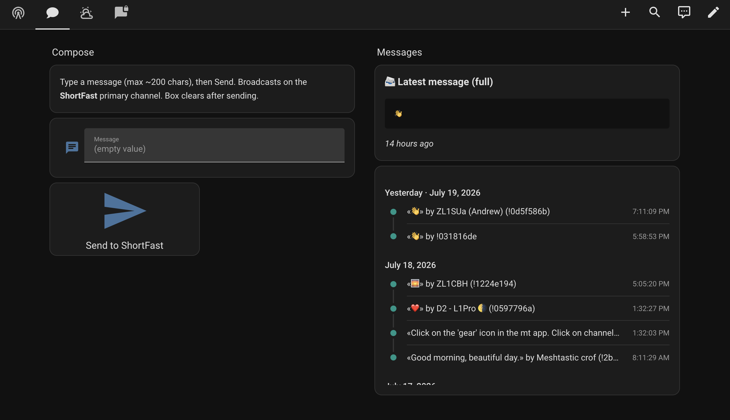This screenshot has width=730, height=420.
Task: Click the inbox tray emoji in Latest message title
Action: [x=390, y=81]
